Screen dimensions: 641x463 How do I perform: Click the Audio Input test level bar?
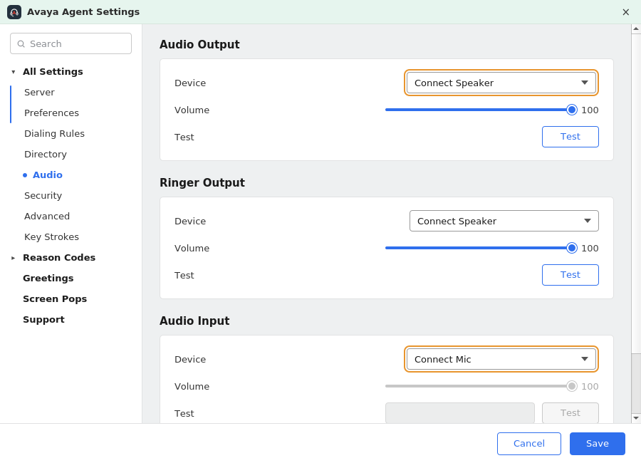coord(460,412)
